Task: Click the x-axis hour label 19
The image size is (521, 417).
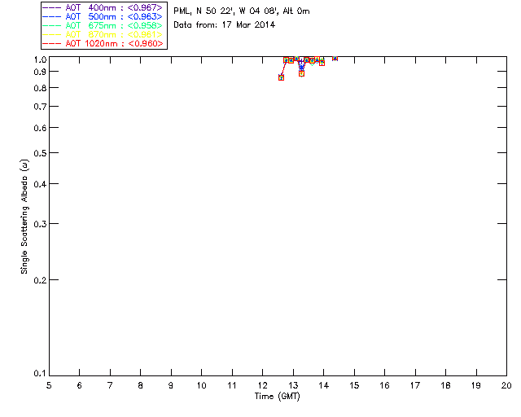Action: click(x=476, y=385)
